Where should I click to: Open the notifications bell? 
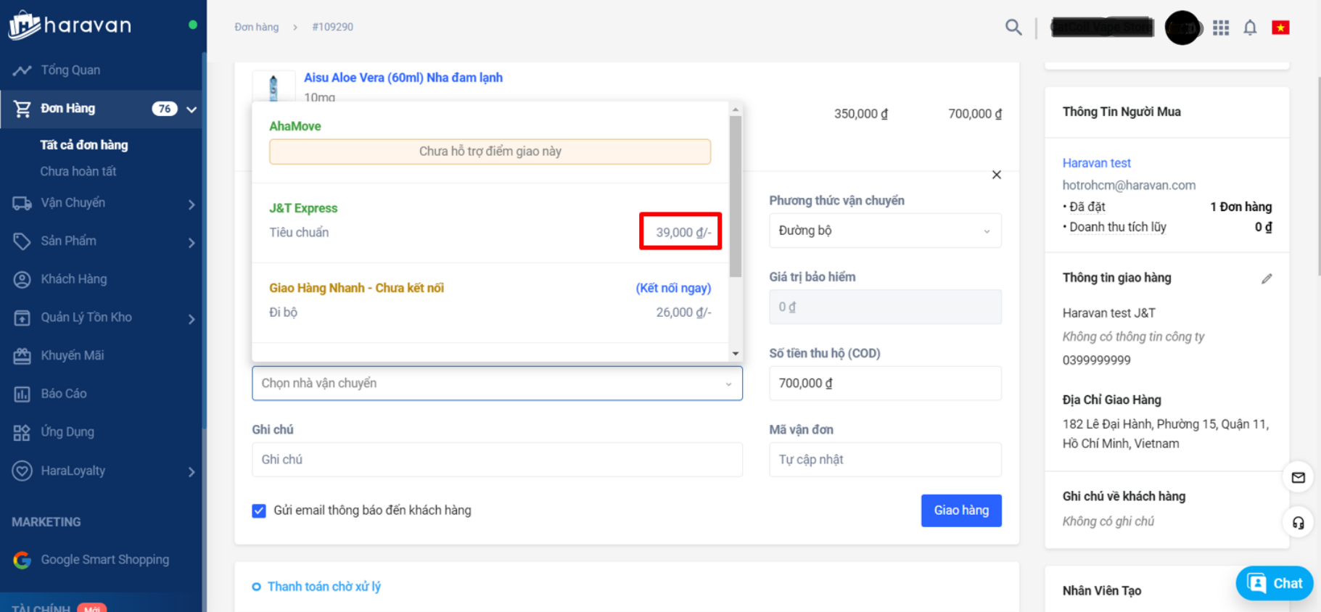coord(1250,28)
